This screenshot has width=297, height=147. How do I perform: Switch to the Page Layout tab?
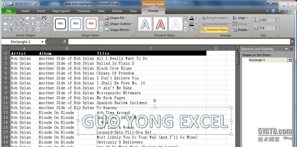tap(61, 11)
